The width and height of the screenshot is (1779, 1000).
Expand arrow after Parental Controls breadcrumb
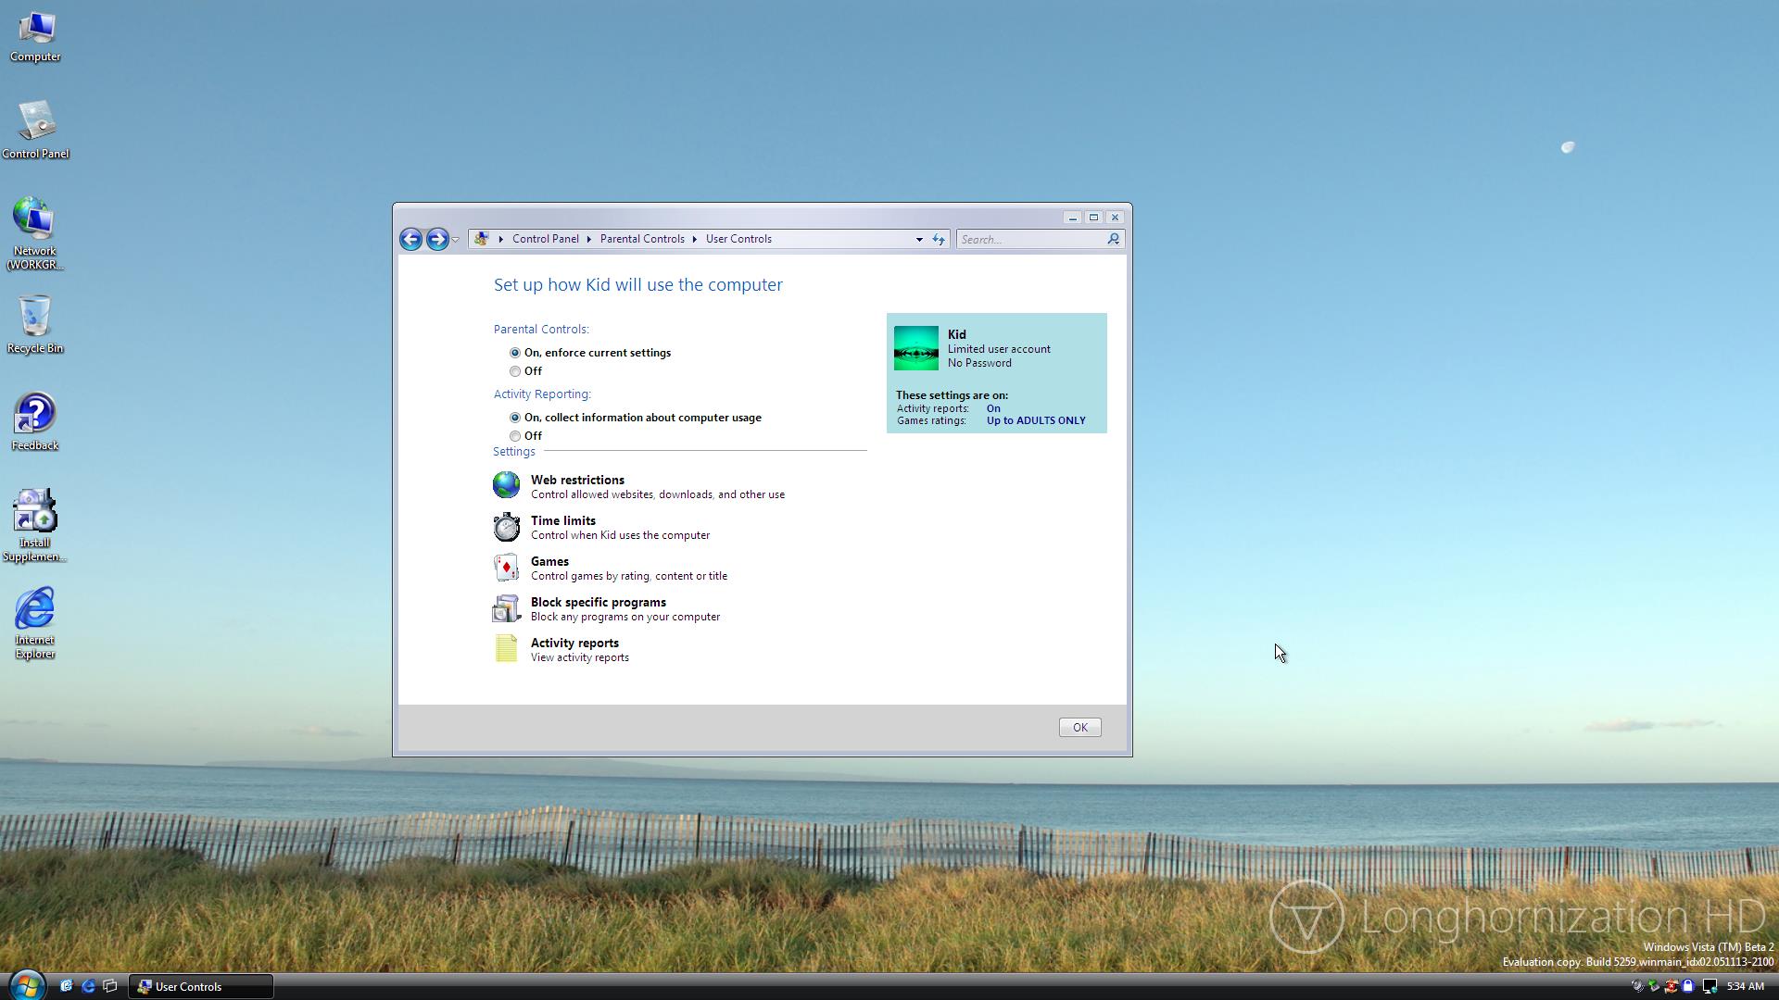[694, 239]
